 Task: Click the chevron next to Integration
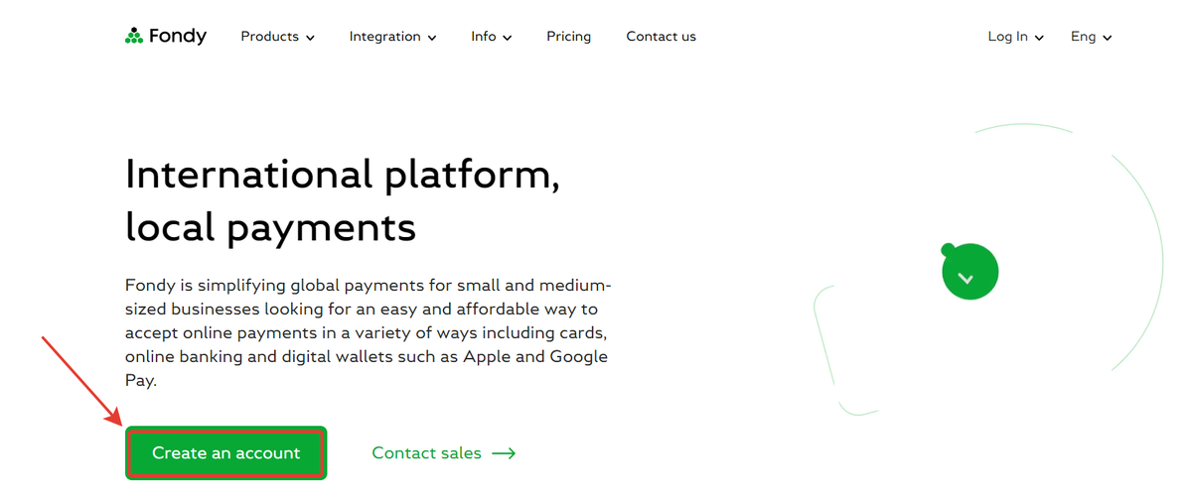[x=432, y=38]
